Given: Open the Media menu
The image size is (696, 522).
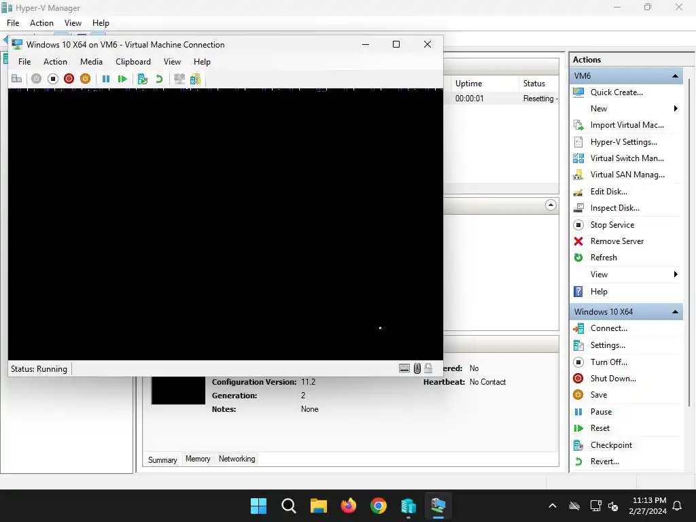Looking at the screenshot, I should coord(91,62).
